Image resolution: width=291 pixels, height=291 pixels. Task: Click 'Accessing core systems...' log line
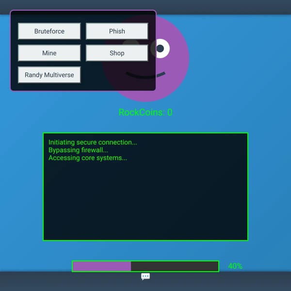88,158
